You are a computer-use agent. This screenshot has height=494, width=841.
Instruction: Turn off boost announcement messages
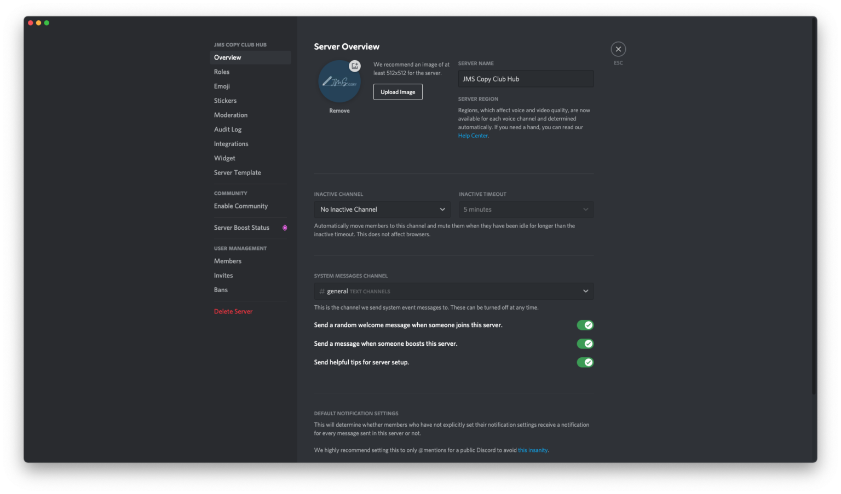pos(585,344)
